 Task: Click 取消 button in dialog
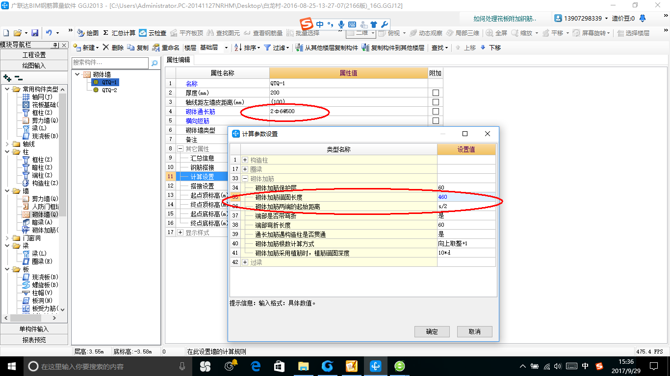point(475,331)
